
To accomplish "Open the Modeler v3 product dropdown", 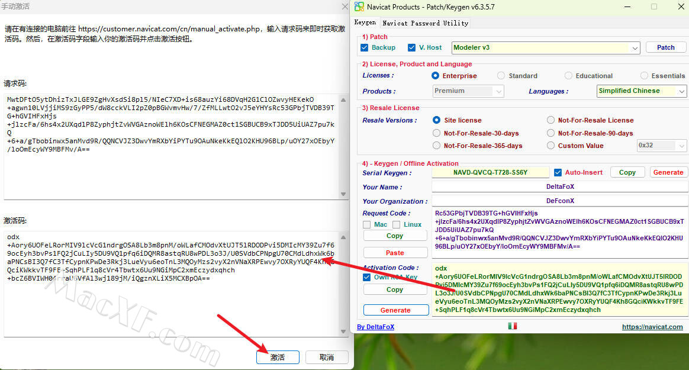I will [635, 48].
